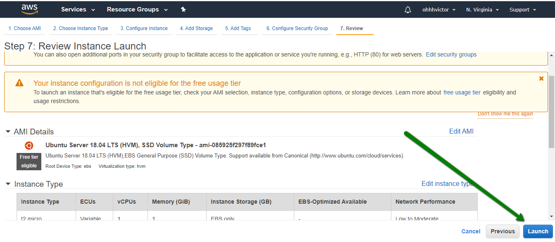Image resolution: width=555 pixels, height=242 pixels.
Task: Click the Step 7: Review Instance Launch heading
Action: pos(75,46)
